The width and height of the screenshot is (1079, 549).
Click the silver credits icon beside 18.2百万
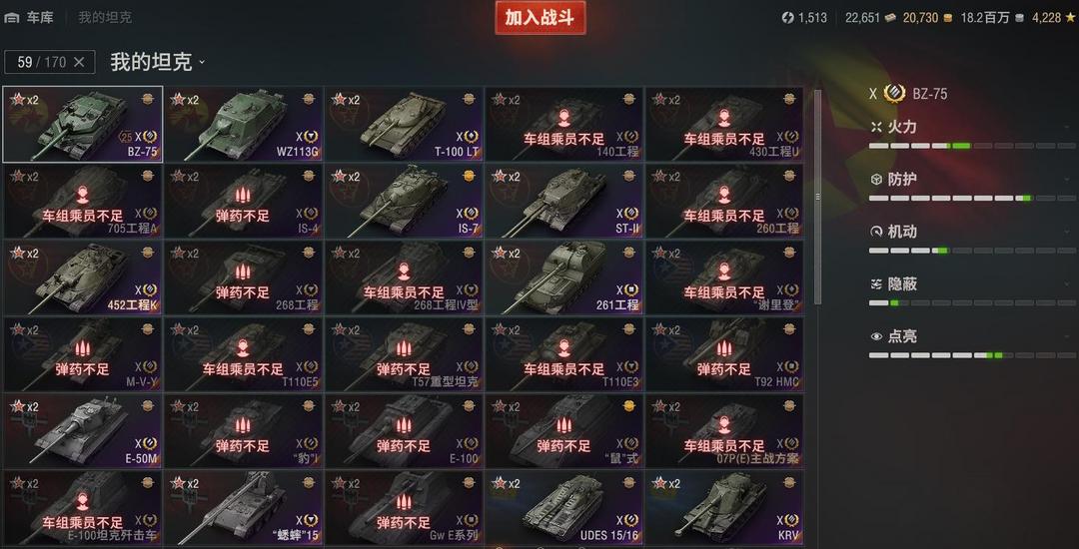click(1020, 18)
